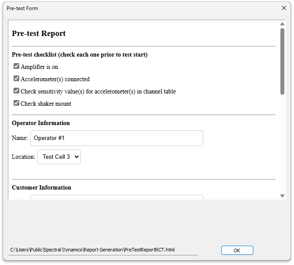Click the PreTestReportRCT.html file path field
This screenshot has width=294, height=265.
[103, 250]
